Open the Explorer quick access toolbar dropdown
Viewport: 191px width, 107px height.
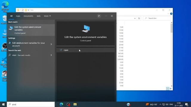(28, 10)
